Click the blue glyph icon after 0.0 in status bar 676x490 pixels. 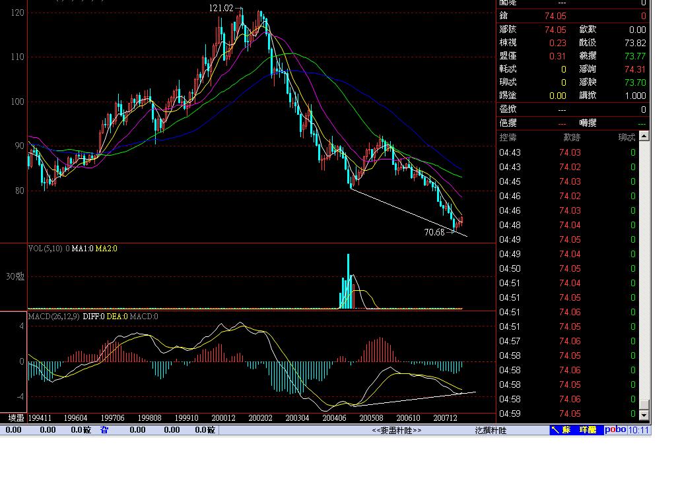click(x=104, y=430)
